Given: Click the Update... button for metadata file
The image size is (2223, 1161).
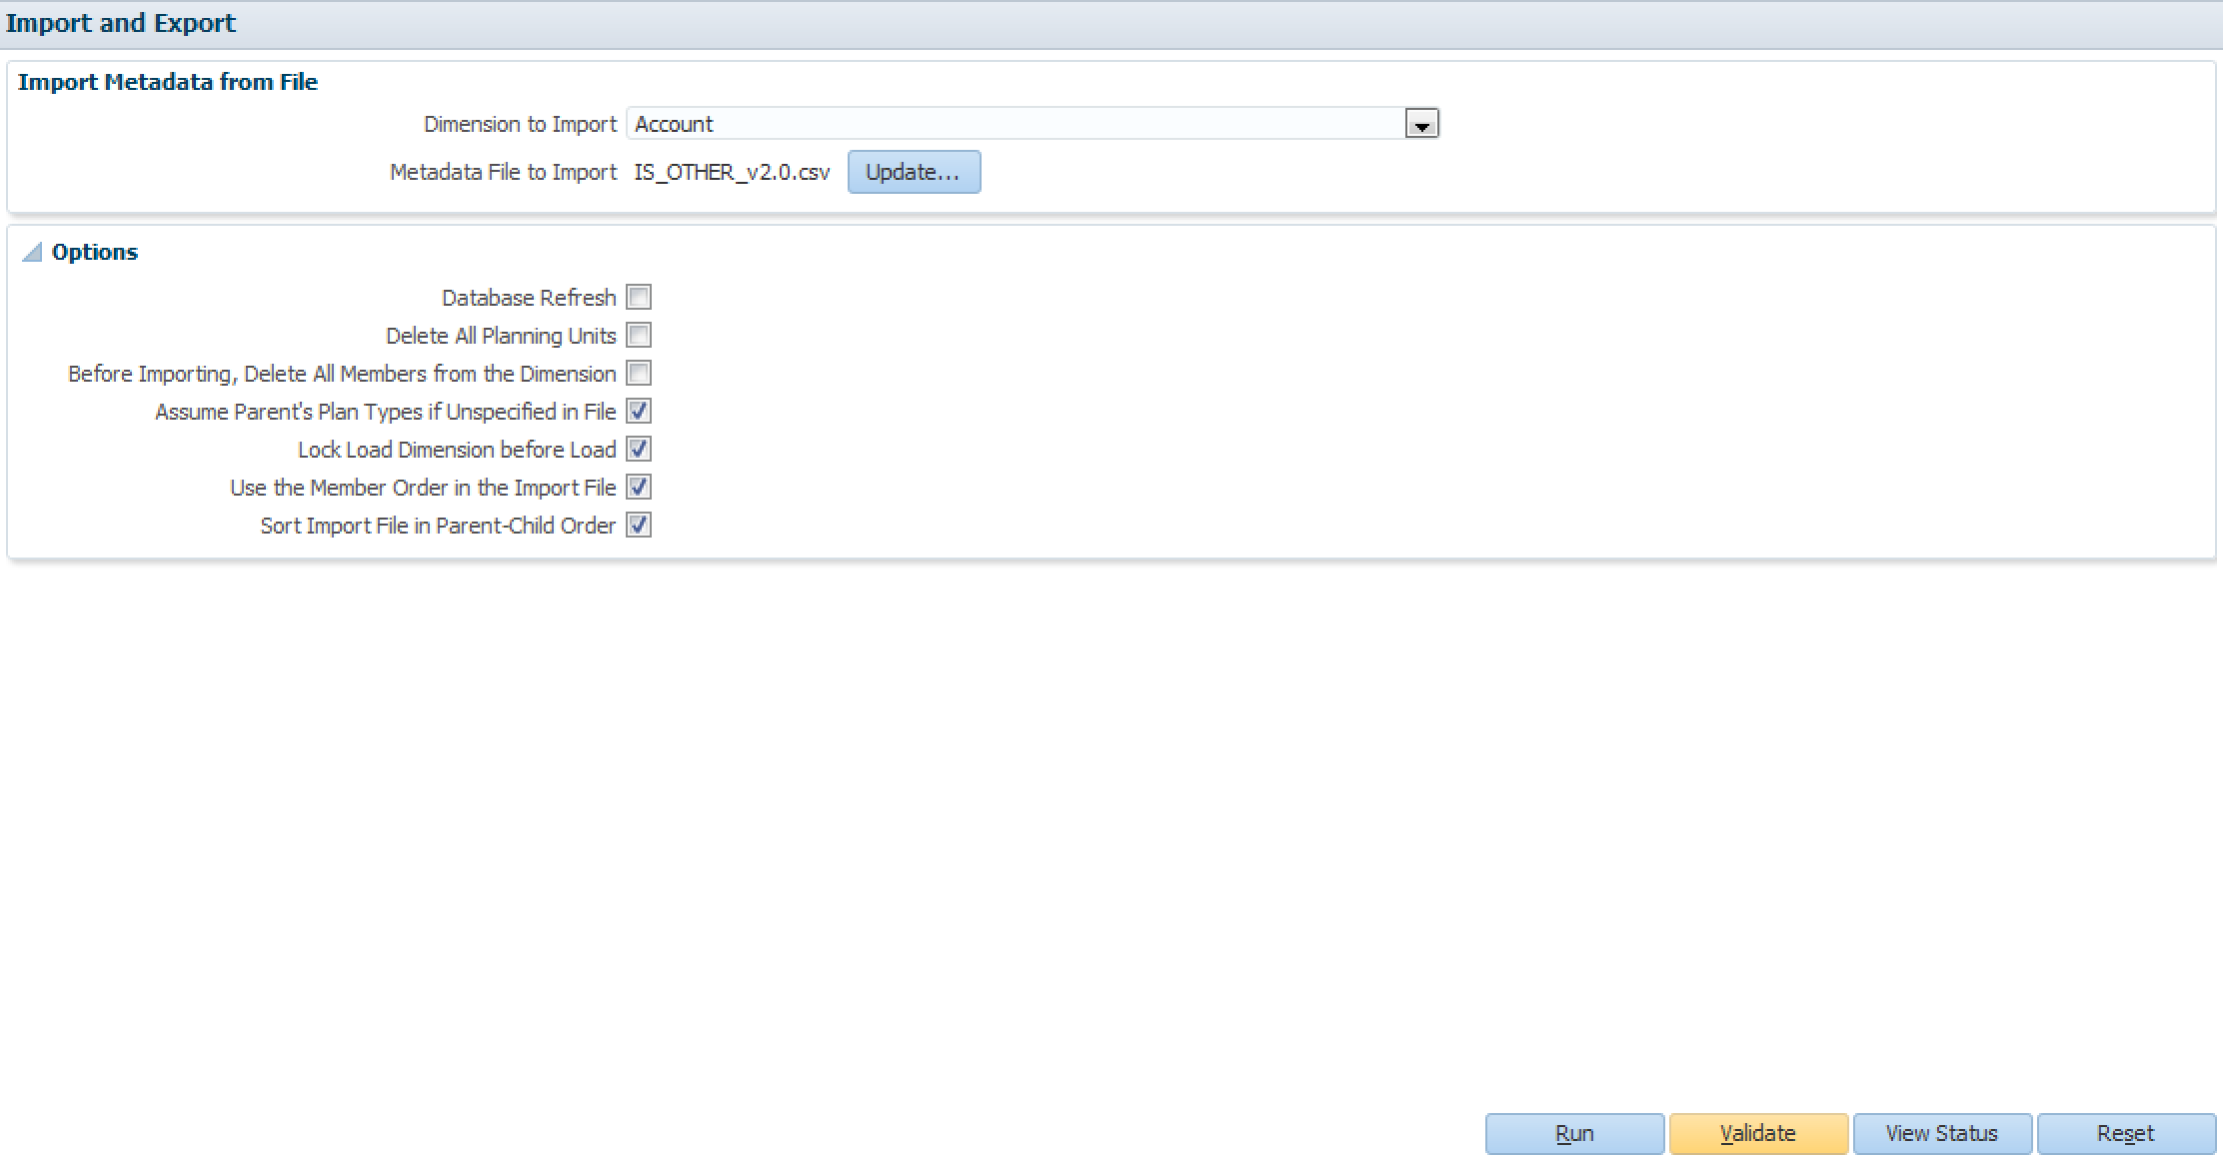Looking at the screenshot, I should [x=914, y=172].
